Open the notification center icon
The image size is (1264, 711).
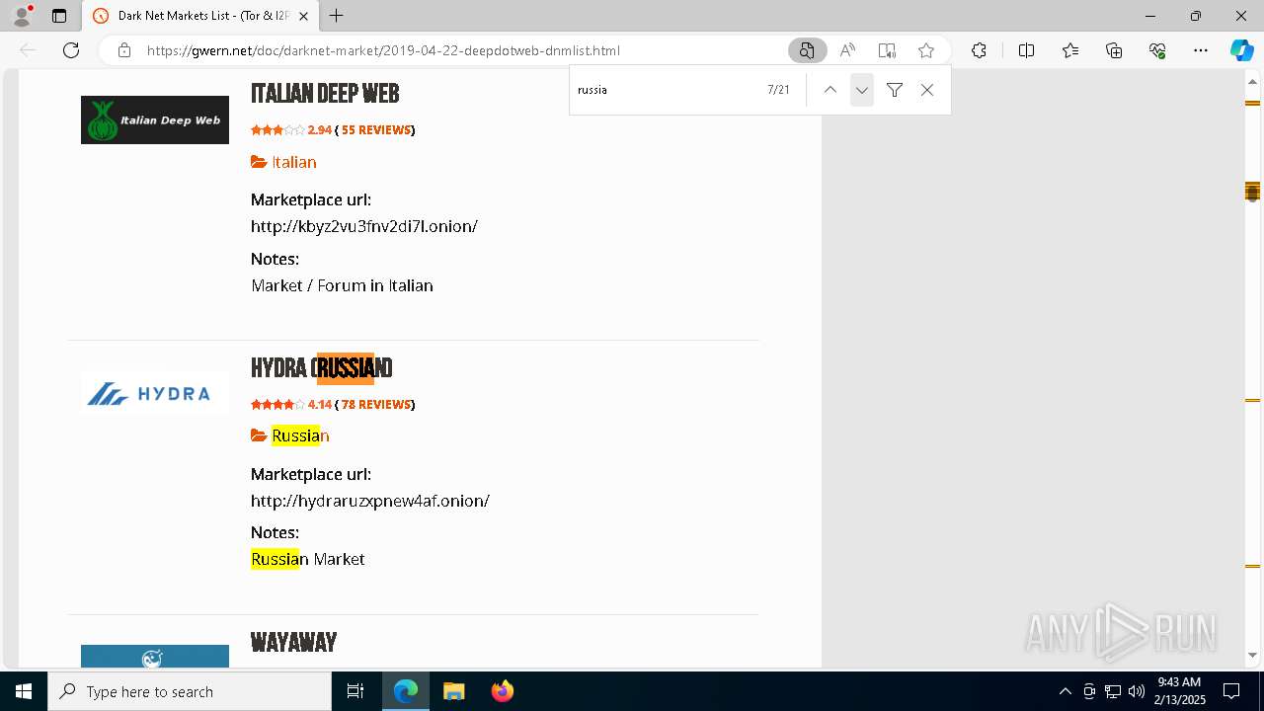pos(1231,691)
